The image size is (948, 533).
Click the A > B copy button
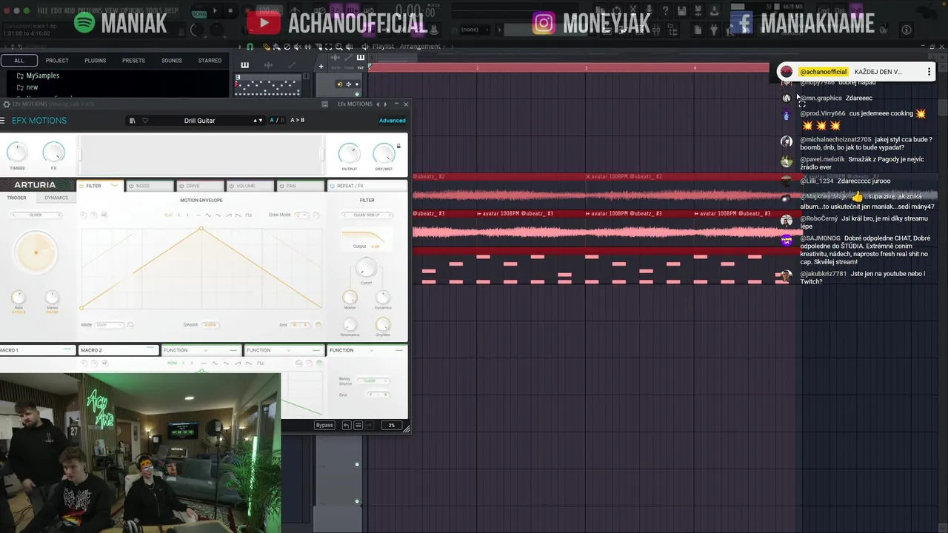pos(297,120)
